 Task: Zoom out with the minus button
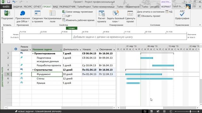[176, 111]
